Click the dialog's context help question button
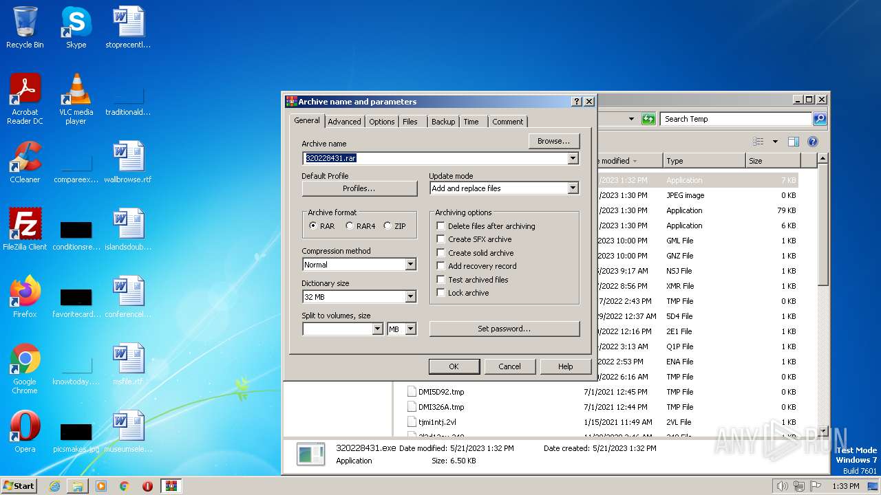881x495 pixels. tap(577, 101)
